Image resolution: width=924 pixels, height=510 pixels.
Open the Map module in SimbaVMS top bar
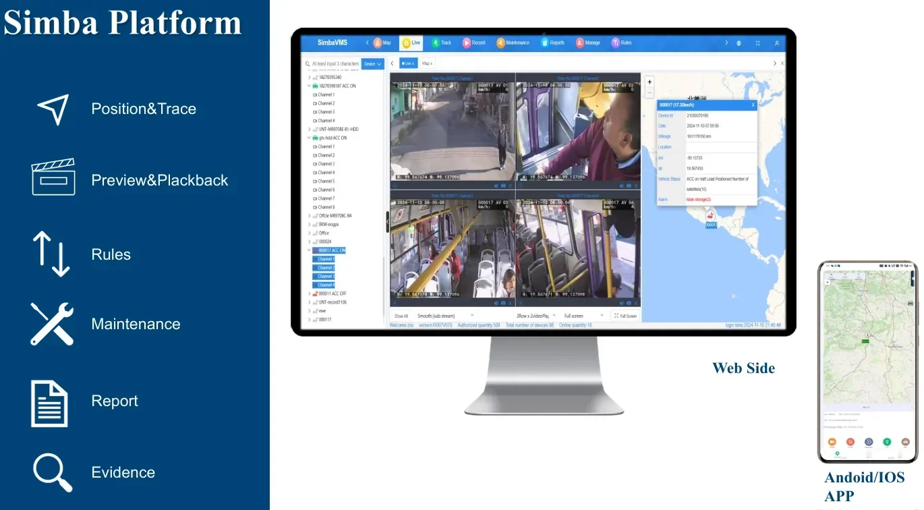tap(382, 42)
